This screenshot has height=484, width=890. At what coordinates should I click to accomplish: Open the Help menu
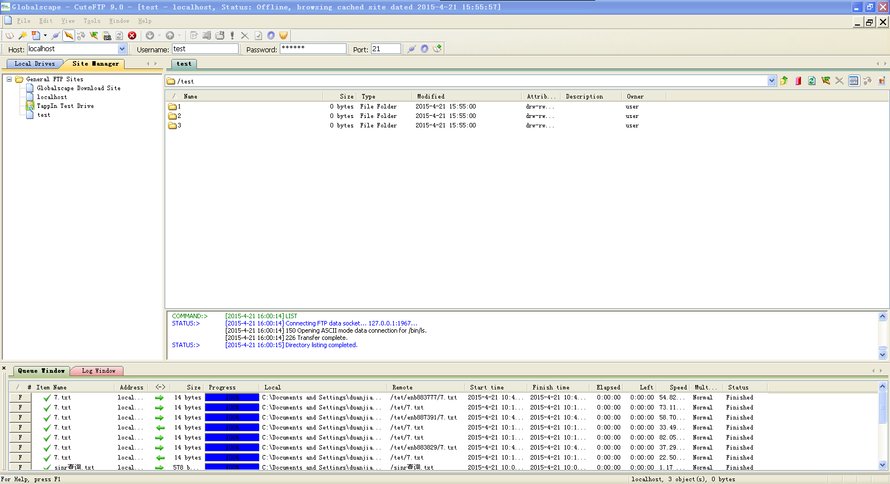click(x=145, y=21)
